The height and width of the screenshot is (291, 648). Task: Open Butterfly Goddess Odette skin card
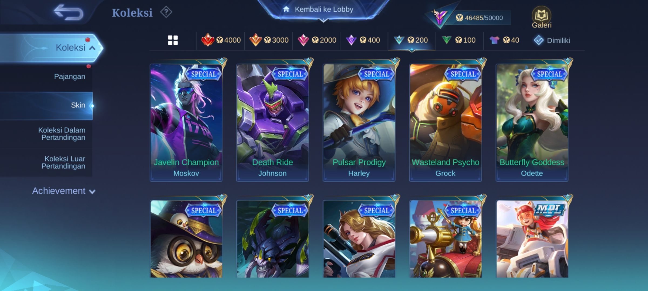[532, 123]
